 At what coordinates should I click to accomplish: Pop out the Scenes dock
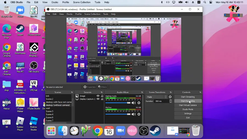click(x=72, y=92)
